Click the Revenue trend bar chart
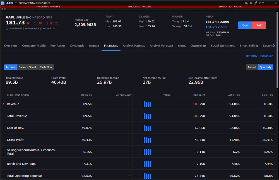 click(147, 104)
